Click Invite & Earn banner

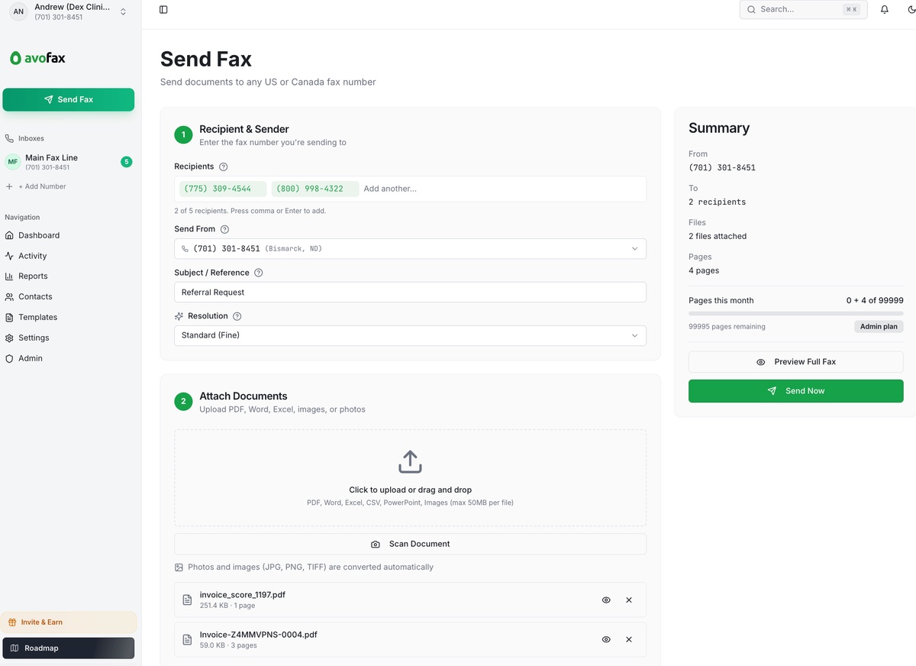pos(69,622)
